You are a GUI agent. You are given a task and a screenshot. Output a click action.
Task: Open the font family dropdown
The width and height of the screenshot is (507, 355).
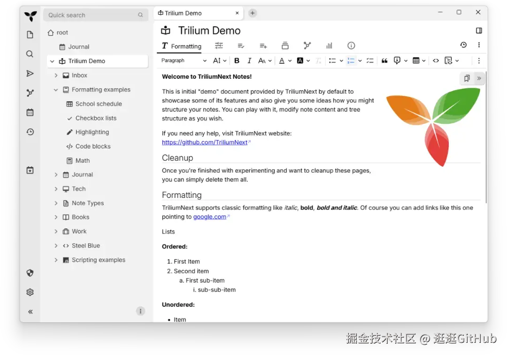(265, 60)
